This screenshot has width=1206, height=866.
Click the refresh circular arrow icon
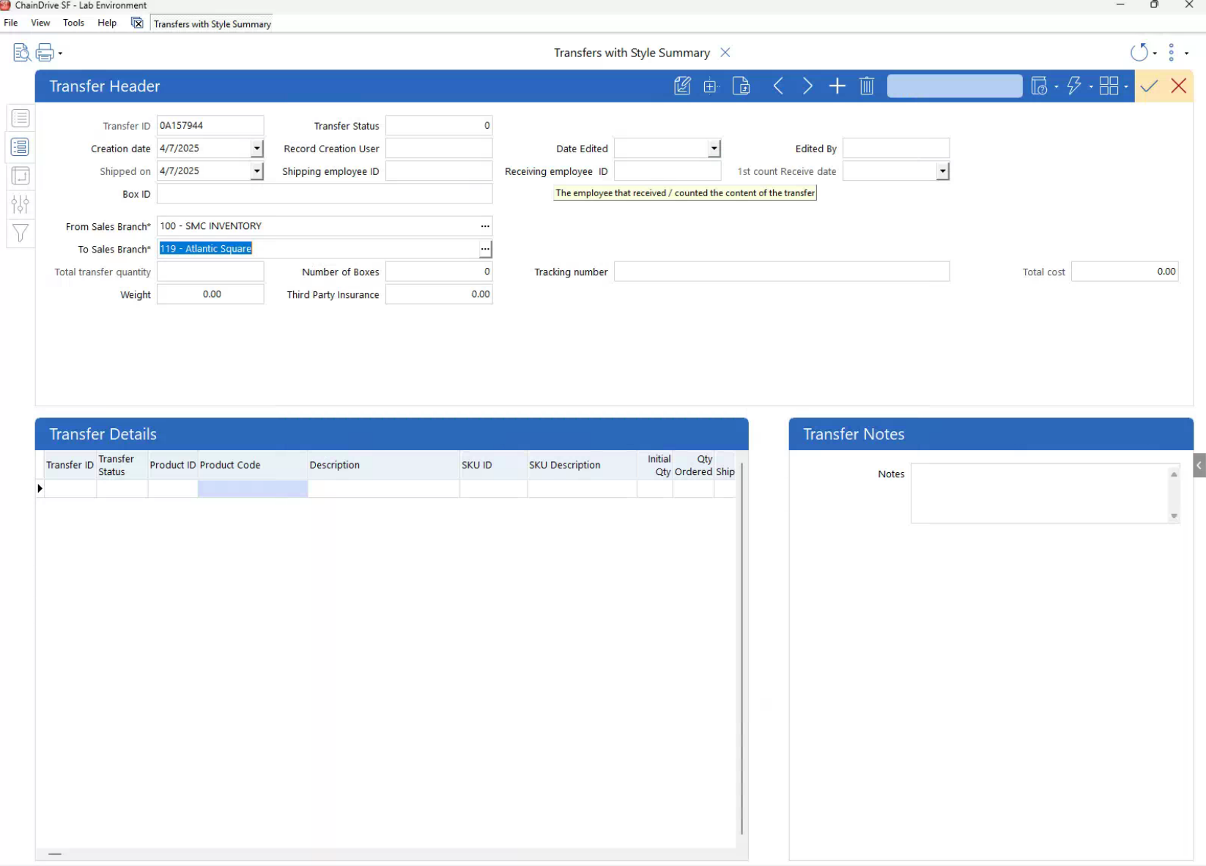[x=1139, y=53]
